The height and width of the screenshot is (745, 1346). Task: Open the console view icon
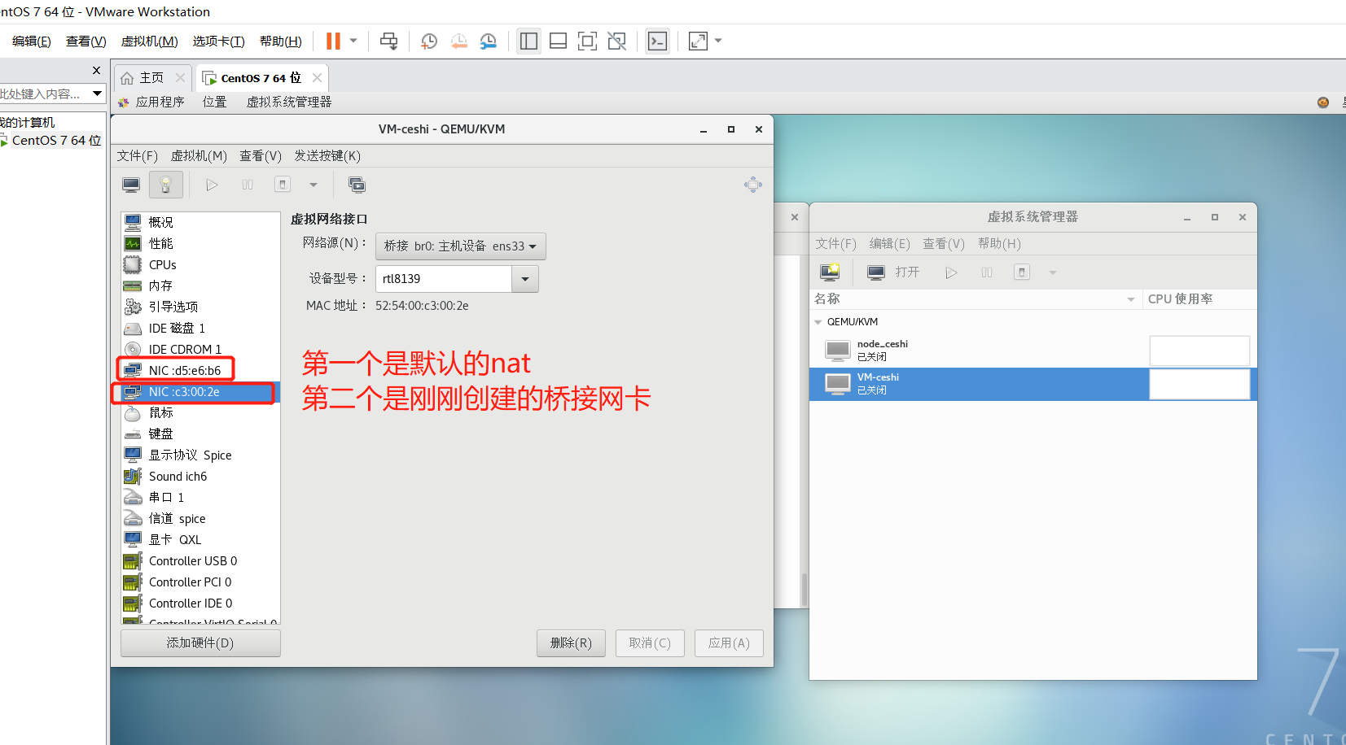click(657, 41)
